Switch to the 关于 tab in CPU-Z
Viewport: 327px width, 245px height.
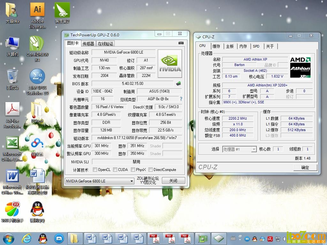tap(270, 46)
